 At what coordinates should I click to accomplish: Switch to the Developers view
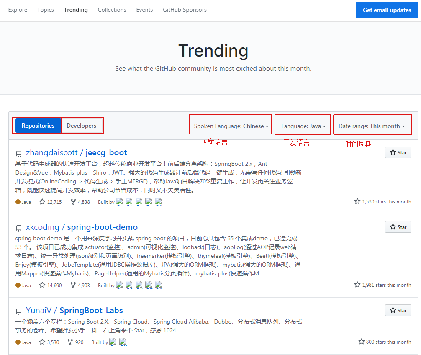point(81,126)
